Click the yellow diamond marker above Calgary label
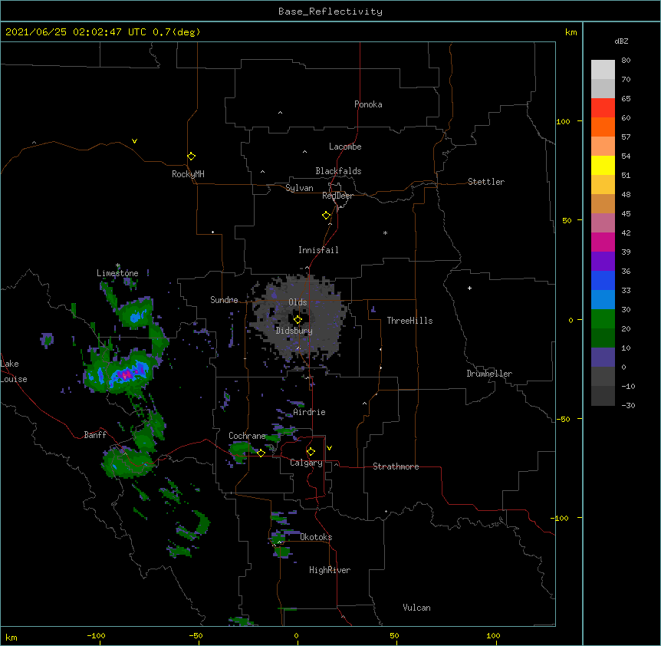This screenshot has height=646, width=661. [311, 452]
